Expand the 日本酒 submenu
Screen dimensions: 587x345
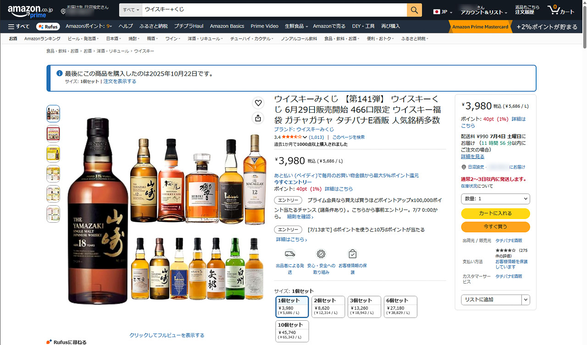[114, 39]
